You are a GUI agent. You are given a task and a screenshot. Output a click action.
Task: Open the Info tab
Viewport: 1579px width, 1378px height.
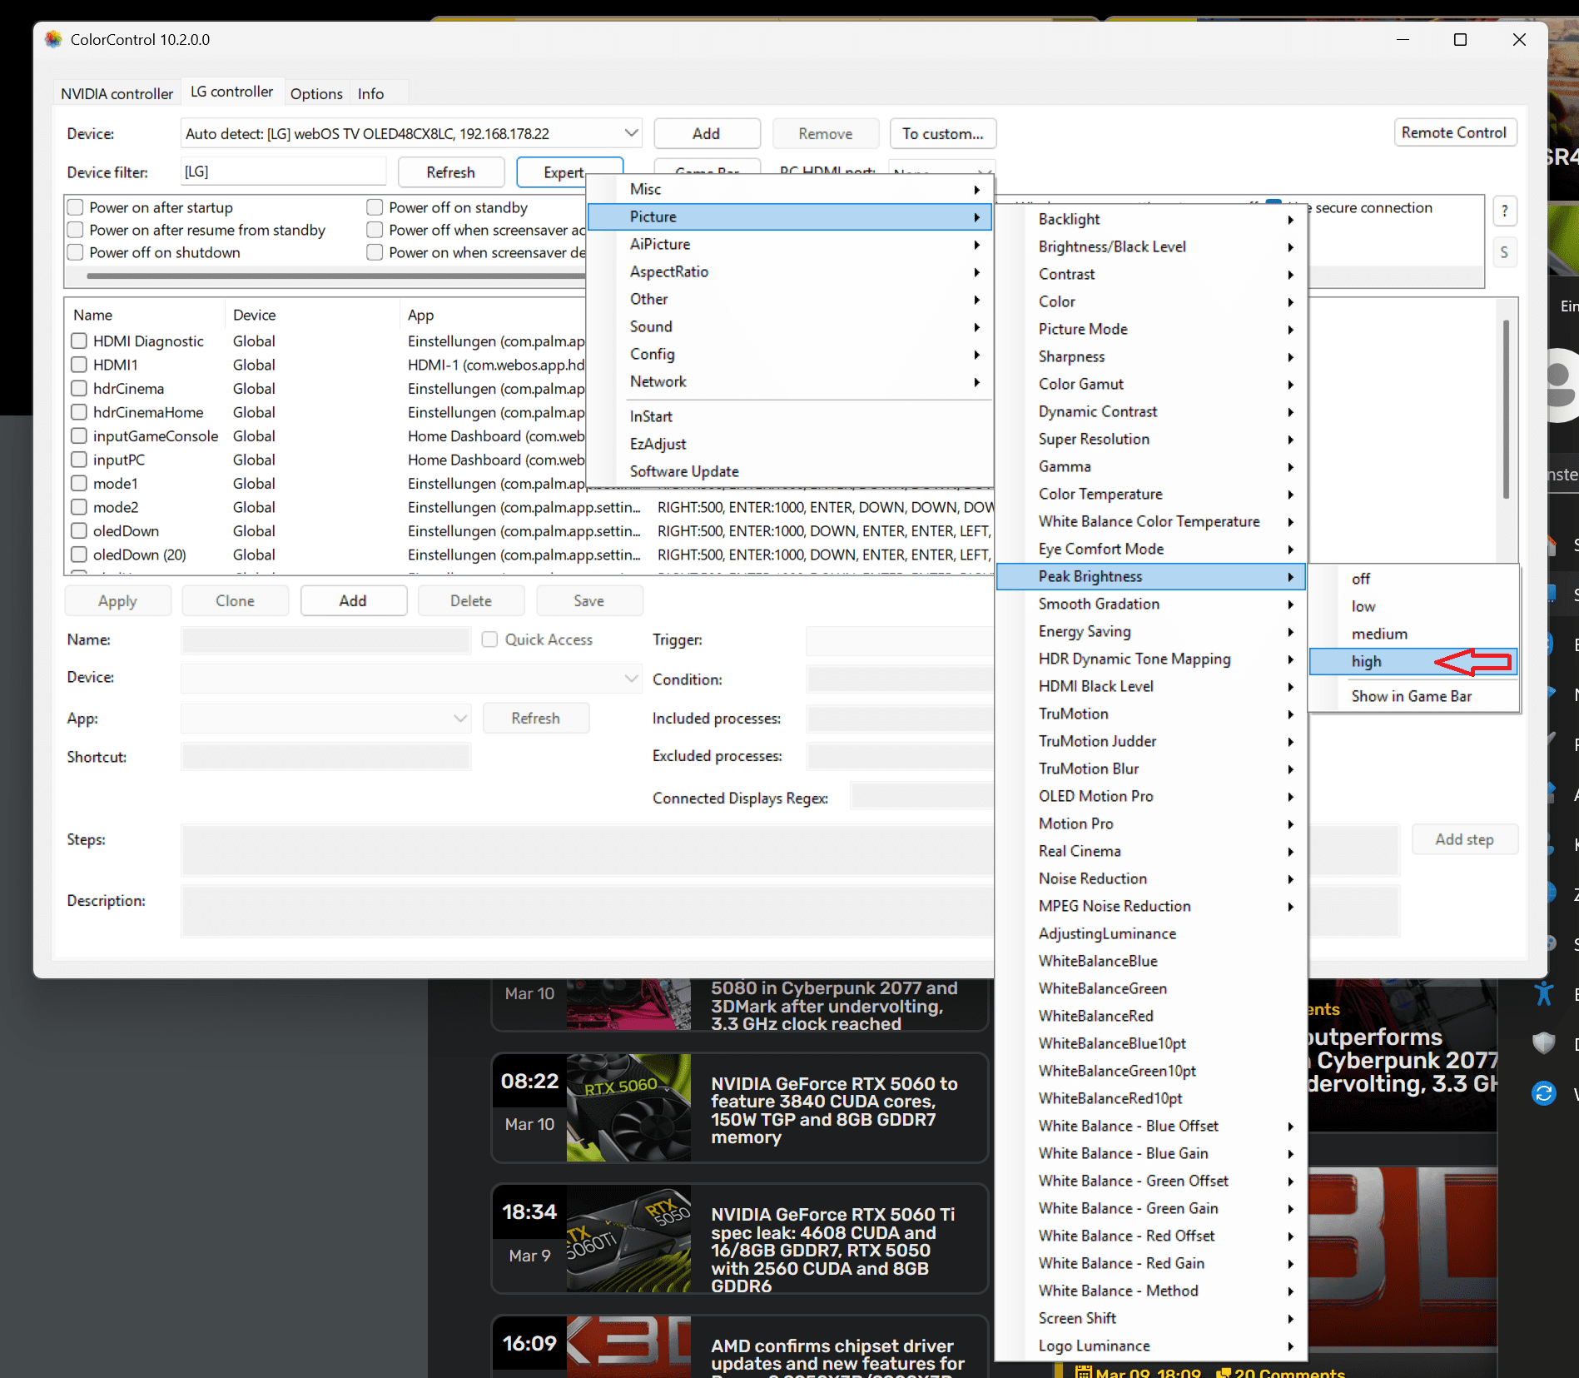point(370,93)
